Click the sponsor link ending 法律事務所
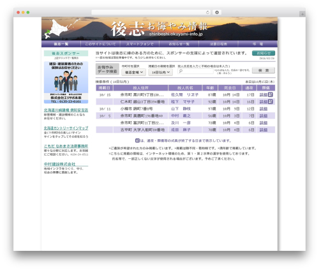The image size is (319, 270). coord(66,146)
